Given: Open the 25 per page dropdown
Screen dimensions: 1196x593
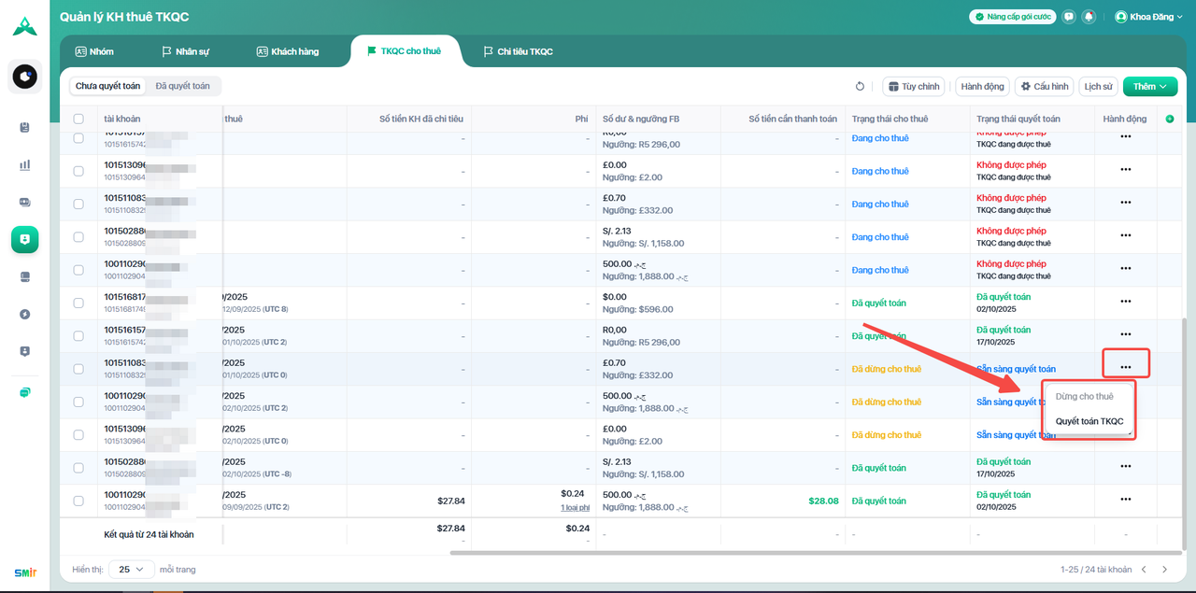Looking at the screenshot, I should (x=131, y=570).
